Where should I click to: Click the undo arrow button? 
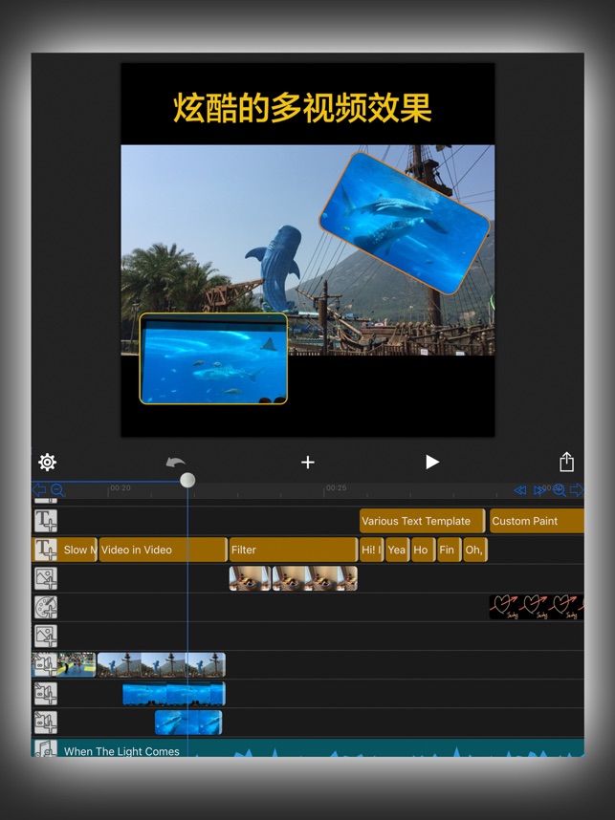tap(176, 463)
